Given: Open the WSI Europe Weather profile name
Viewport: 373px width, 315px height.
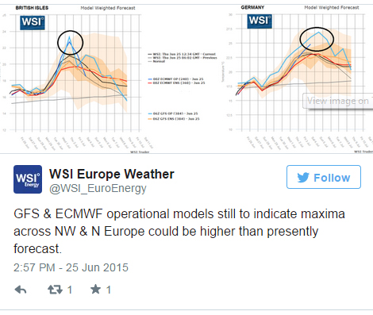Looking at the screenshot, I should point(112,174).
